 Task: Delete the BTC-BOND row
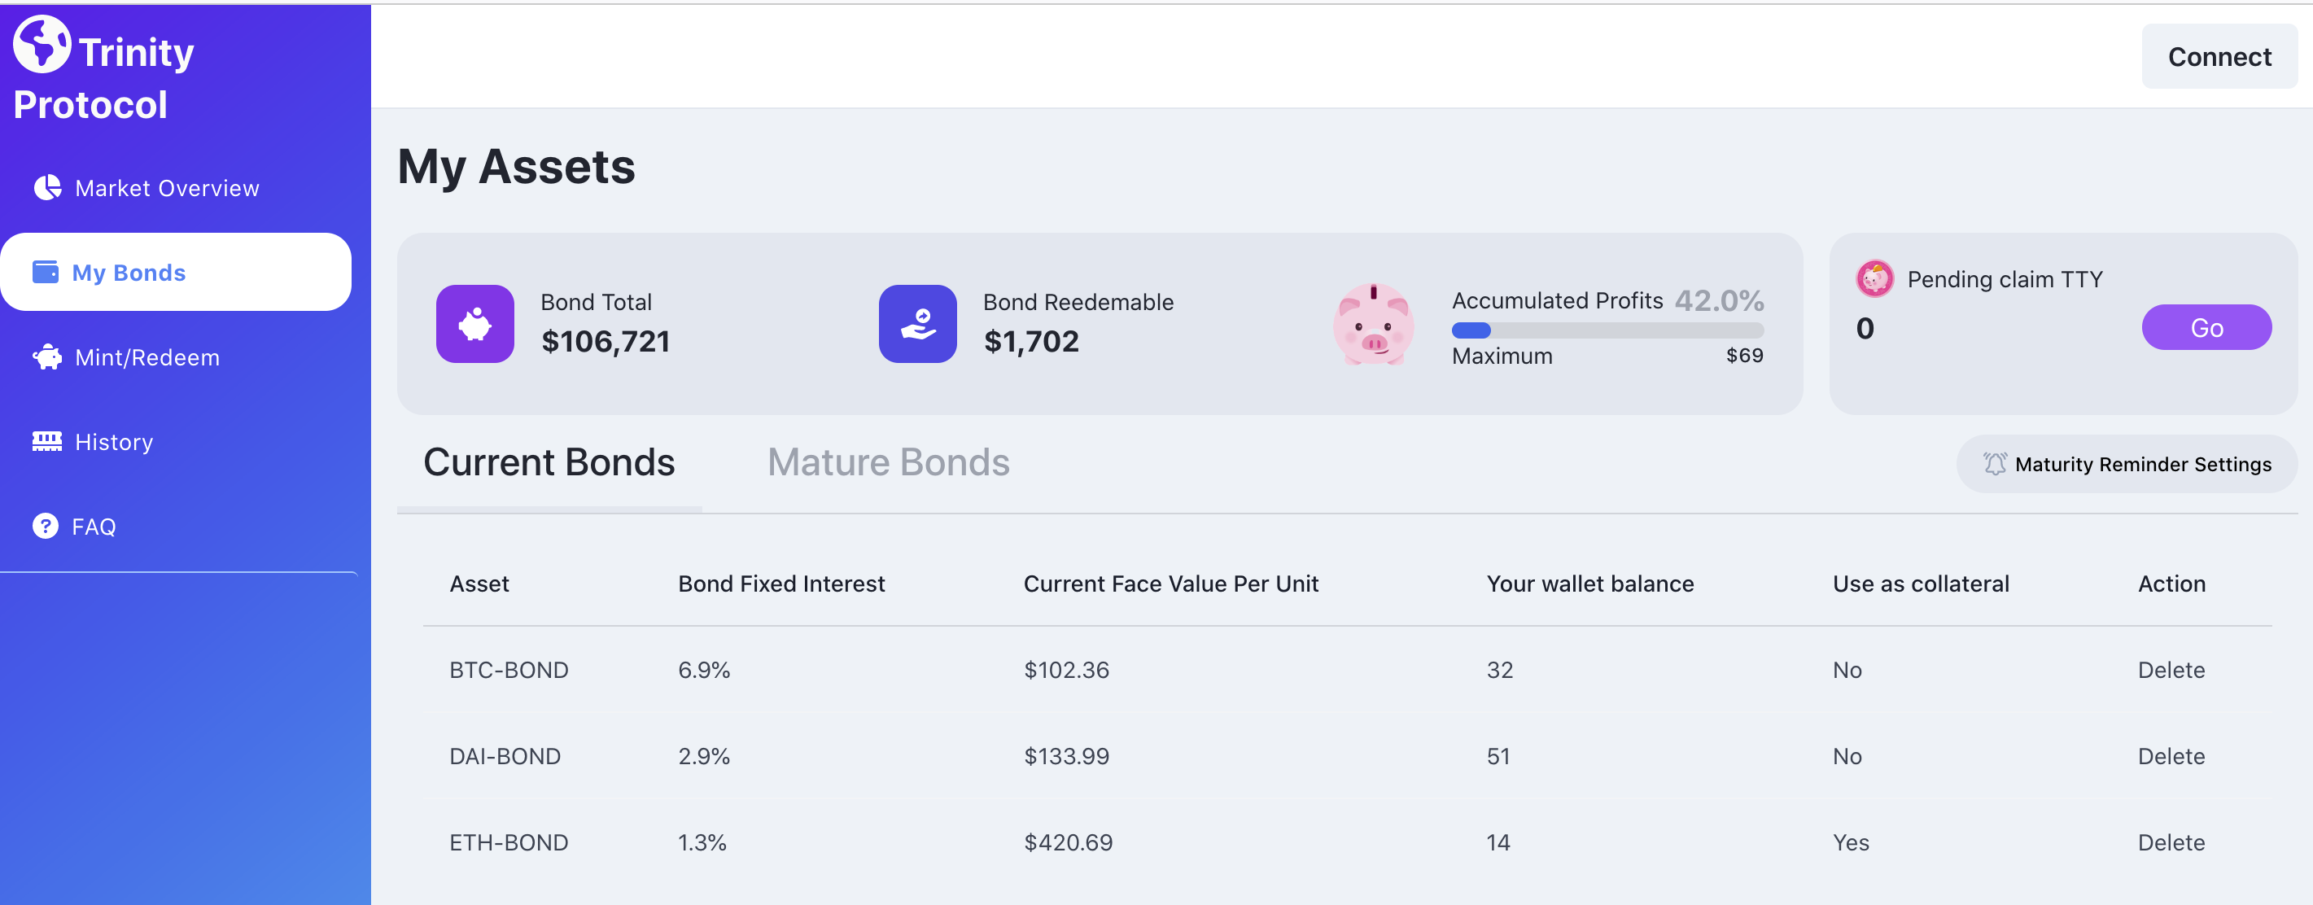(2171, 671)
